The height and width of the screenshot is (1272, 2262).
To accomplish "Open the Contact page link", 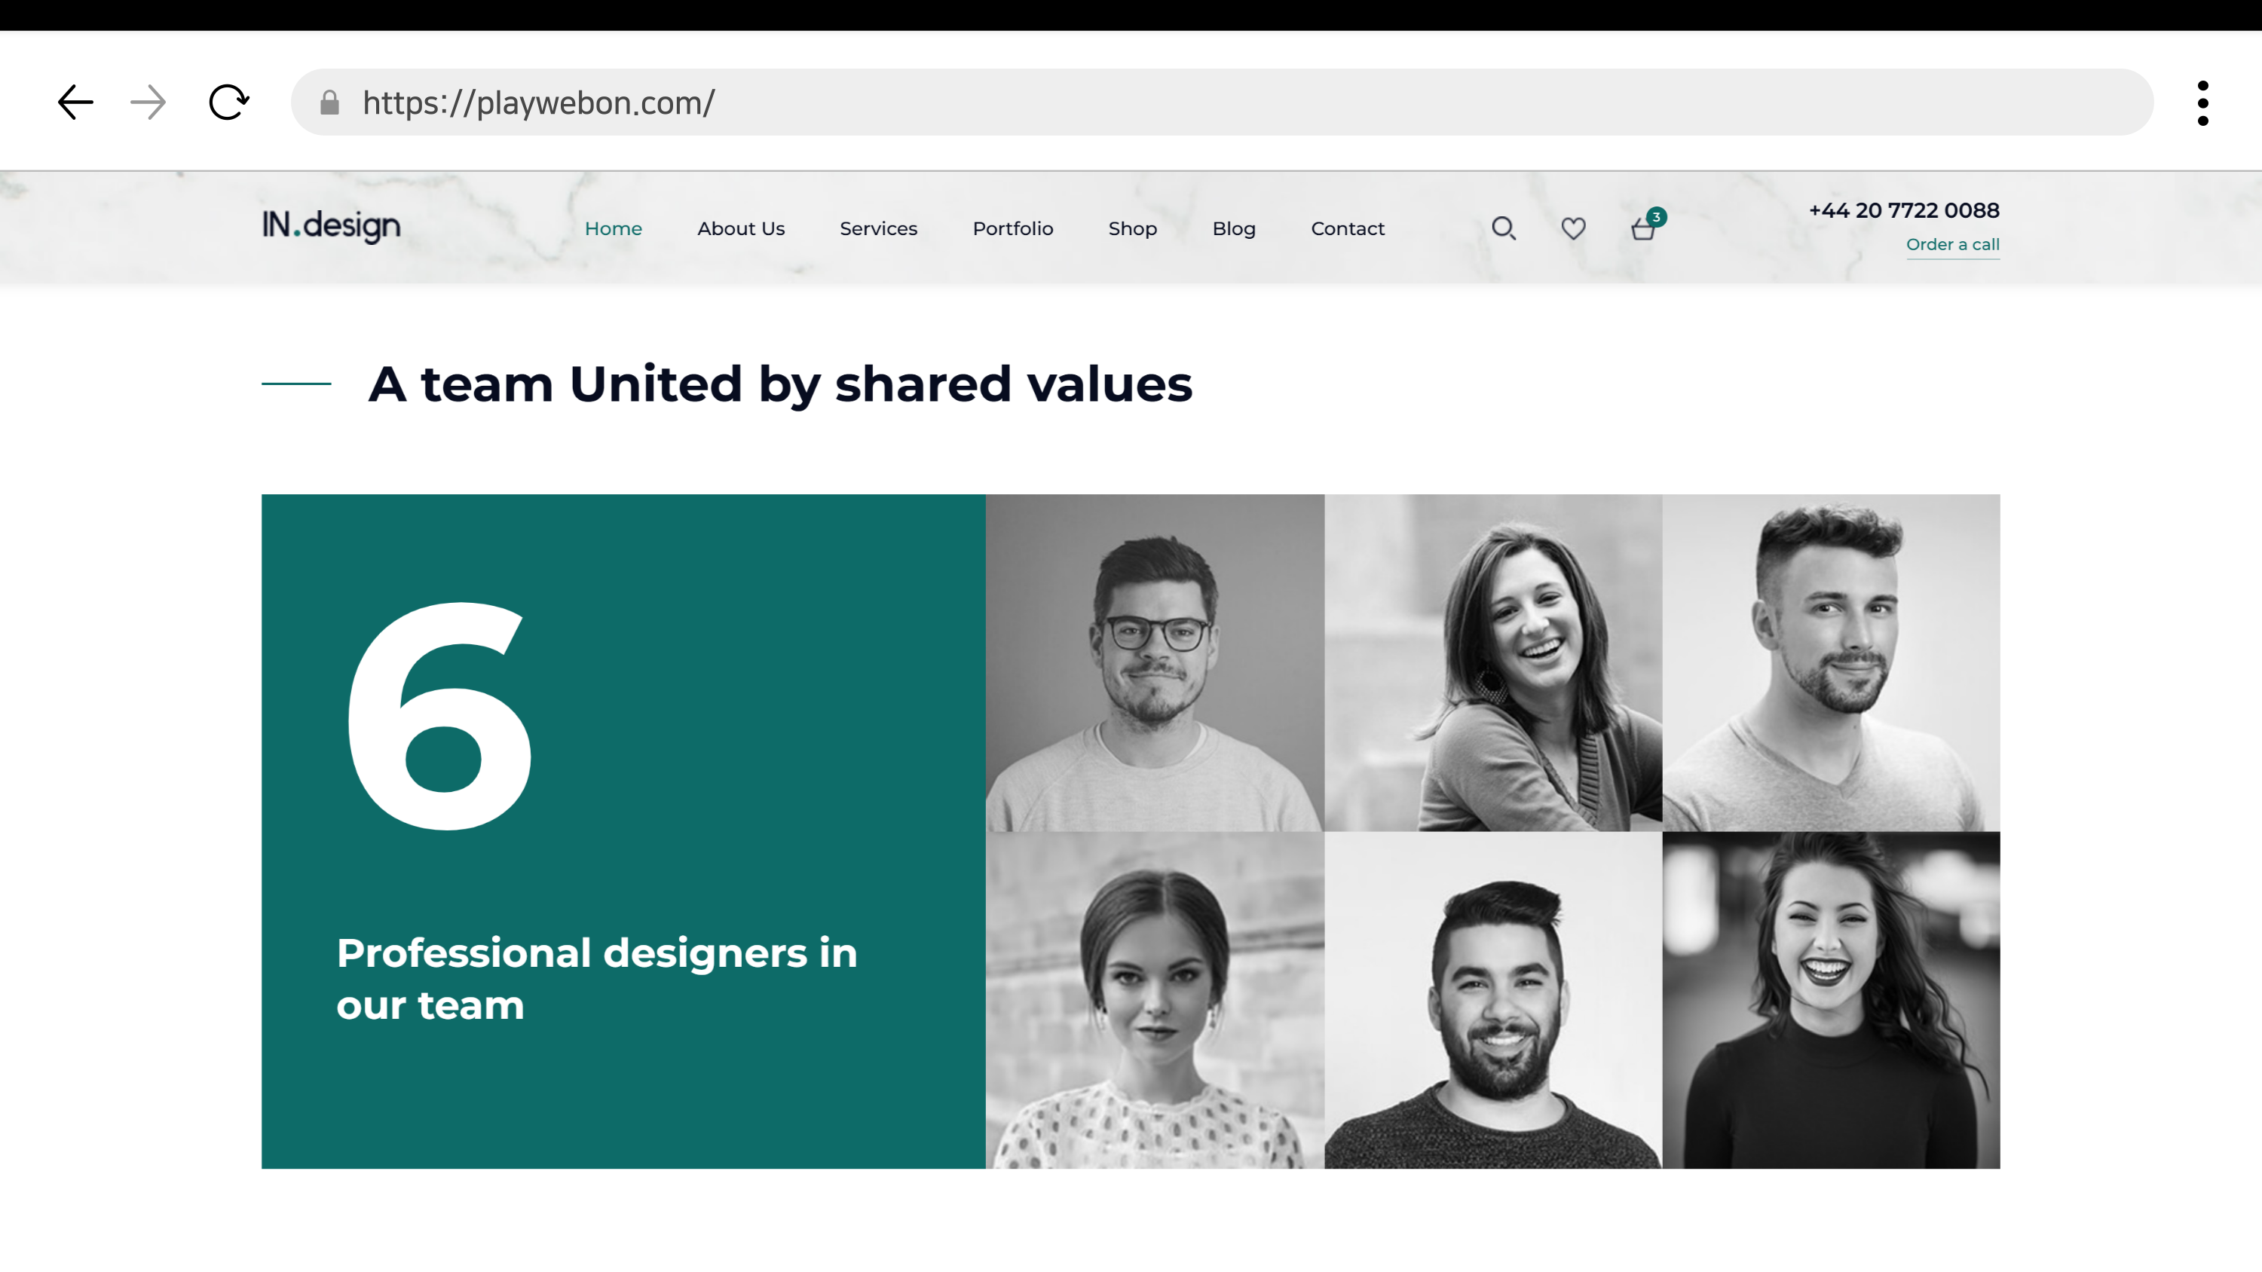I will [x=1347, y=228].
